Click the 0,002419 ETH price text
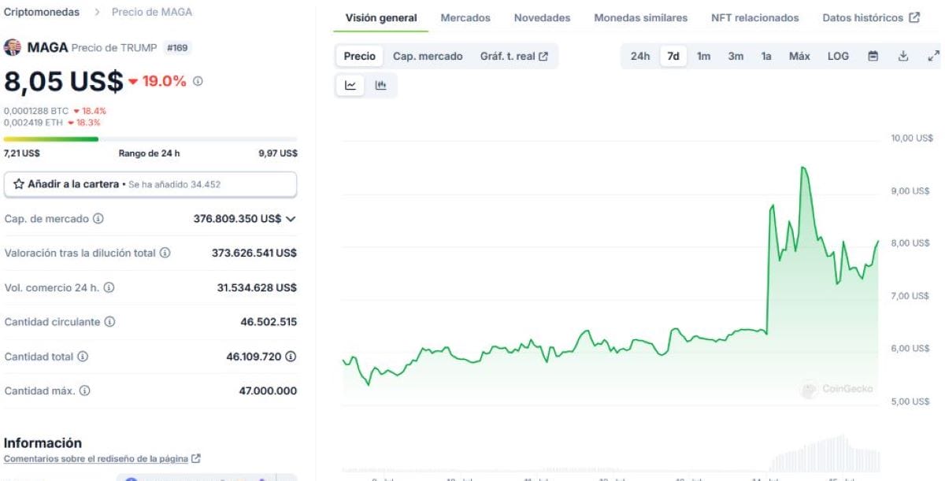The height and width of the screenshot is (481, 945). tap(34, 123)
